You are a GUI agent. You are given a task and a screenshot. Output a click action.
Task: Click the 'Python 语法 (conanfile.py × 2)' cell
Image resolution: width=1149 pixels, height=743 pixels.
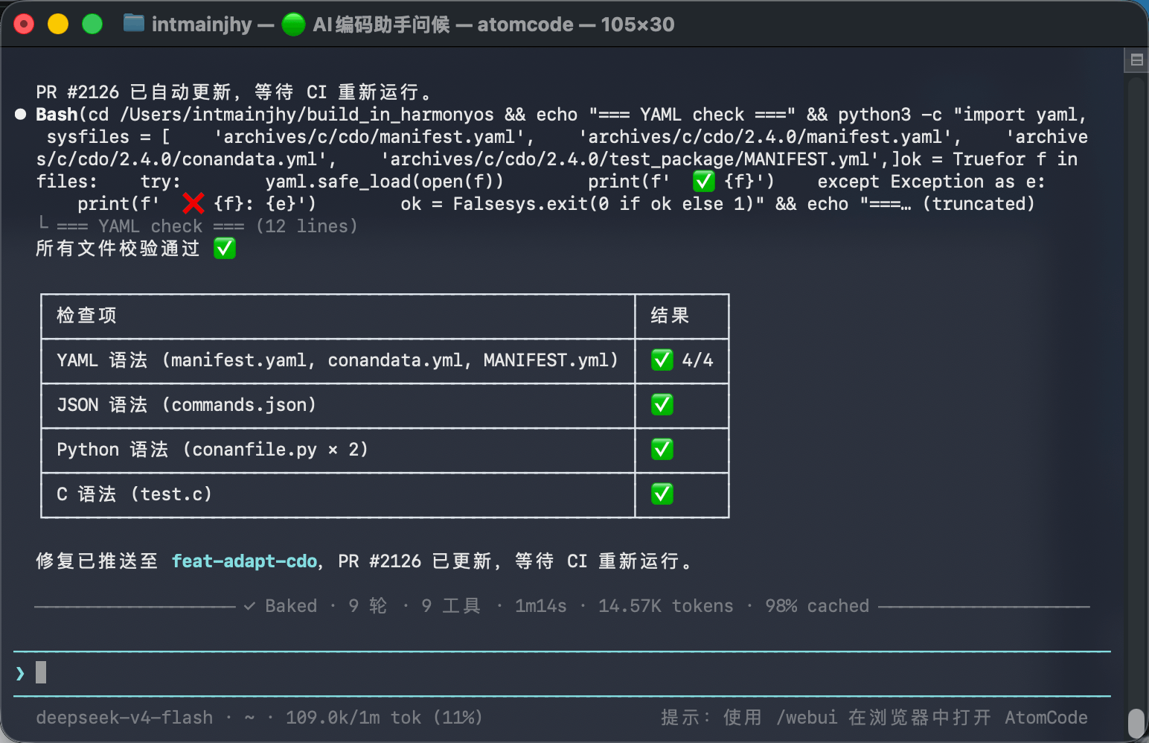[x=338, y=450]
